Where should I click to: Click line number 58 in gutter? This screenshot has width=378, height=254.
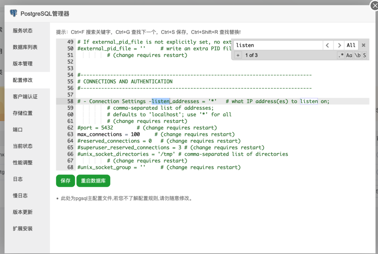[x=70, y=101]
